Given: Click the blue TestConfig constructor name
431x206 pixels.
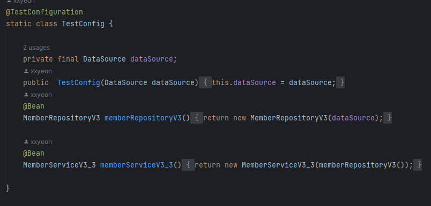Looking at the screenshot, I should tap(79, 83).
